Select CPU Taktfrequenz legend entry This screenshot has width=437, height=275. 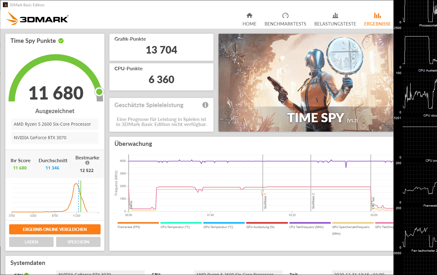pos(310,225)
